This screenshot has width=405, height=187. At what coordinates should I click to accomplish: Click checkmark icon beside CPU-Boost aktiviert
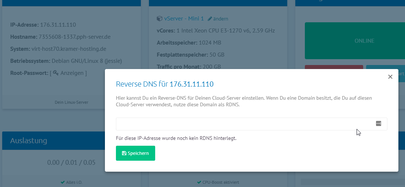tap(199, 182)
